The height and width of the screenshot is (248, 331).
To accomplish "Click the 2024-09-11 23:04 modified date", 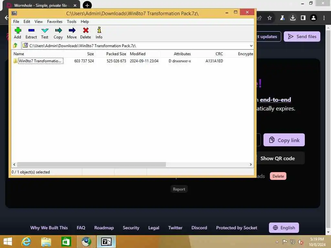I will pos(144,61).
